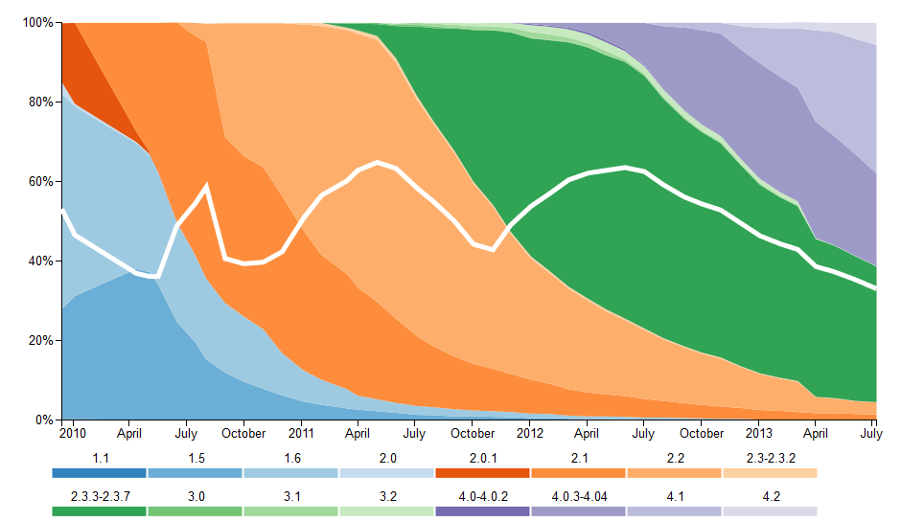Click the 4.0-4.0.2 legend color swatch
Viewport: 901px width, 522px height.
pos(483,511)
